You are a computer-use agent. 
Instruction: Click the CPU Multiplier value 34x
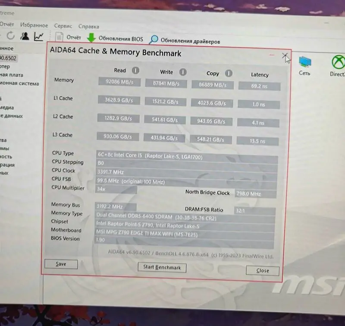tap(116, 190)
